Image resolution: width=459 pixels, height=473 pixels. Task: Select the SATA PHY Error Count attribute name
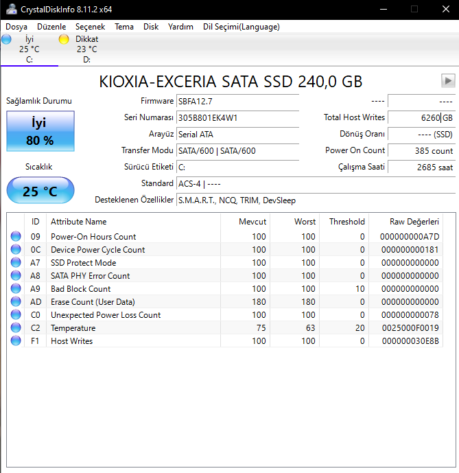coord(90,275)
